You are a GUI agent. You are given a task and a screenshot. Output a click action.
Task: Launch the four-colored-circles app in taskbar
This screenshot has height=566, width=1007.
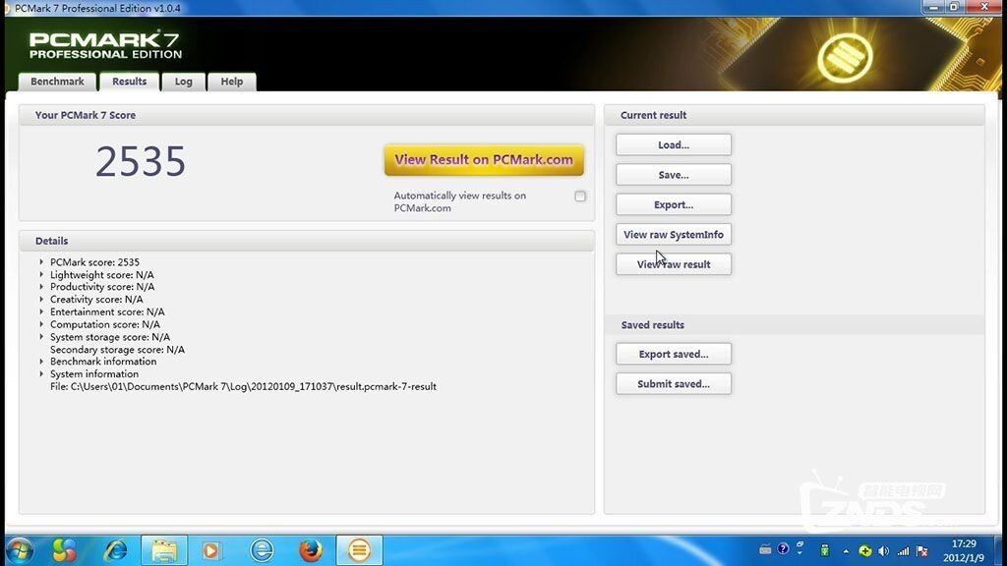64,550
